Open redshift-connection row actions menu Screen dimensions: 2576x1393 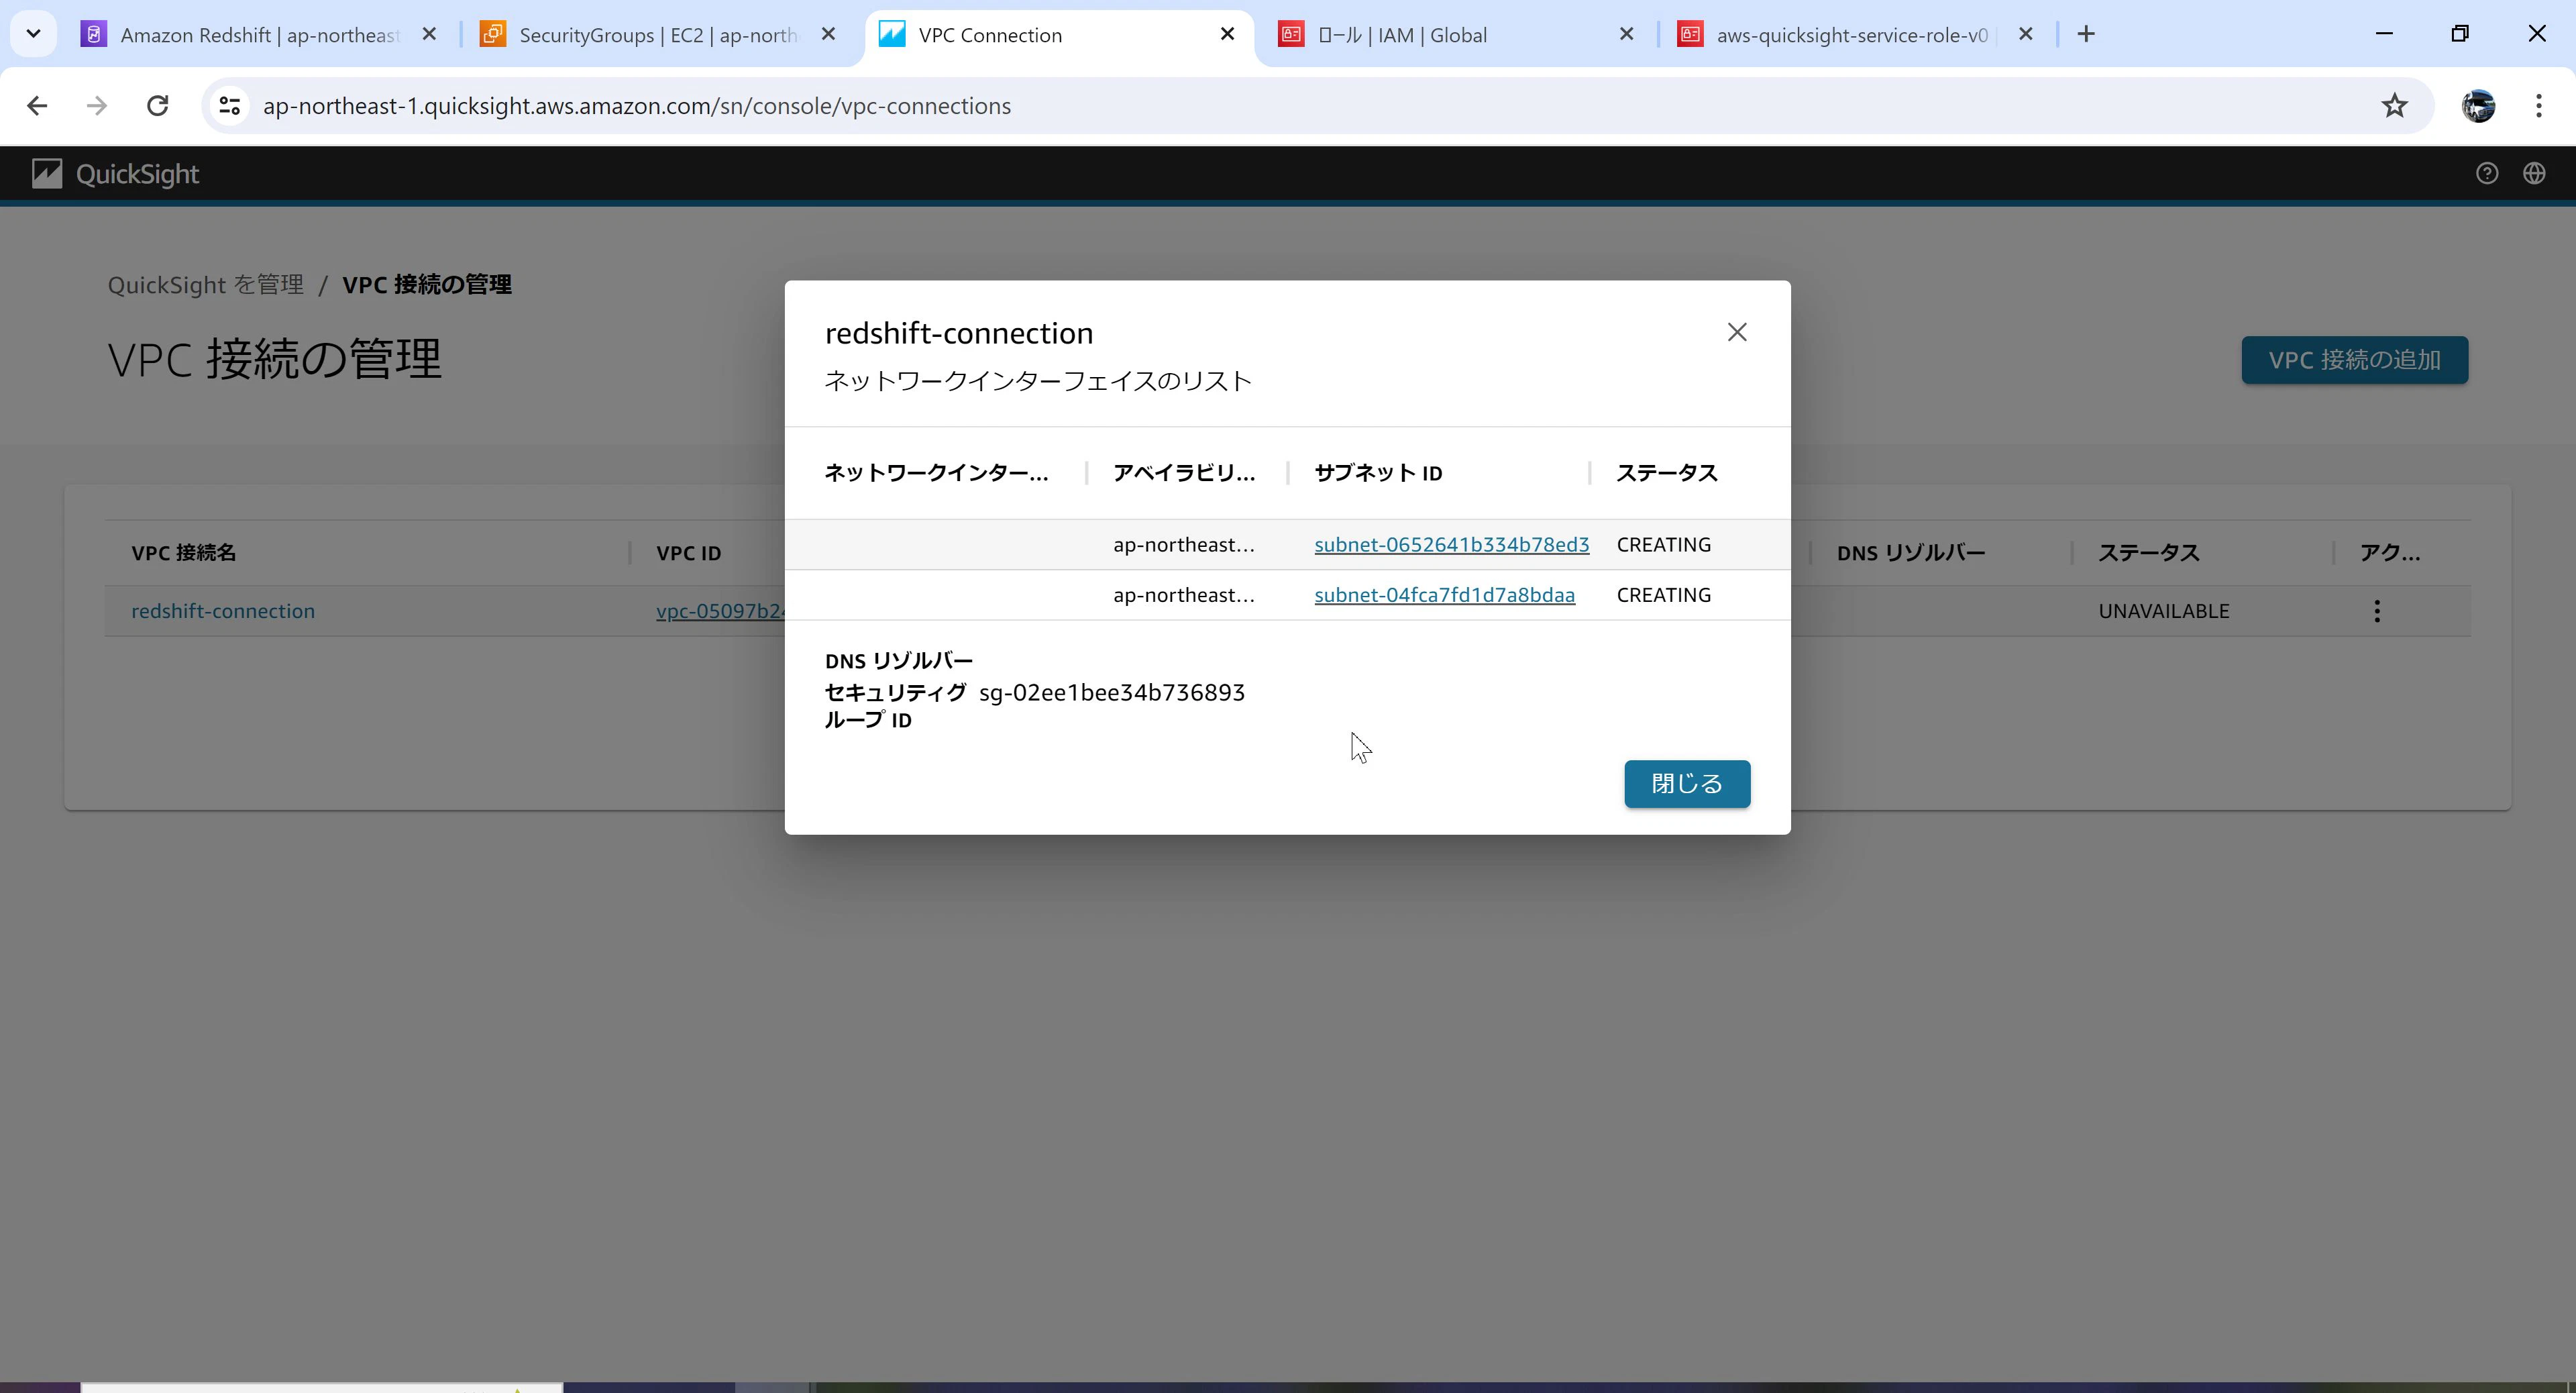[2377, 611]
